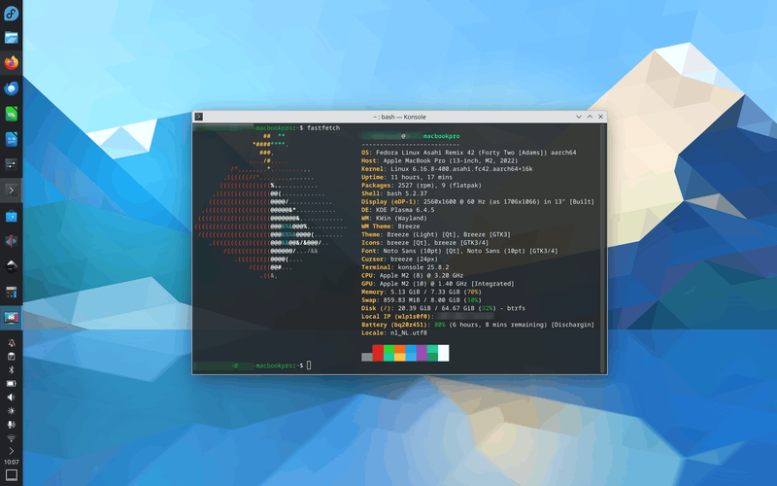Minimize the Konsole window
777x486 pixels.
point(578,117)
